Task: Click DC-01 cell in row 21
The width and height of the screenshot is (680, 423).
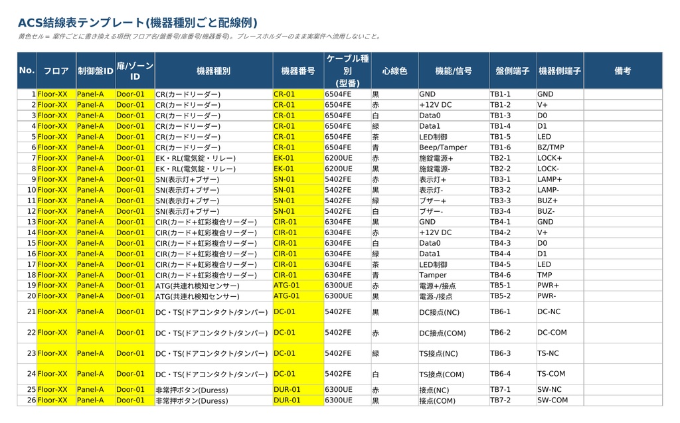Action: 298,312
